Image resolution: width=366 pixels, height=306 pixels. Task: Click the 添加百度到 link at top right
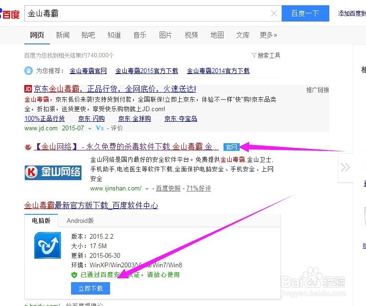point(352,13)
